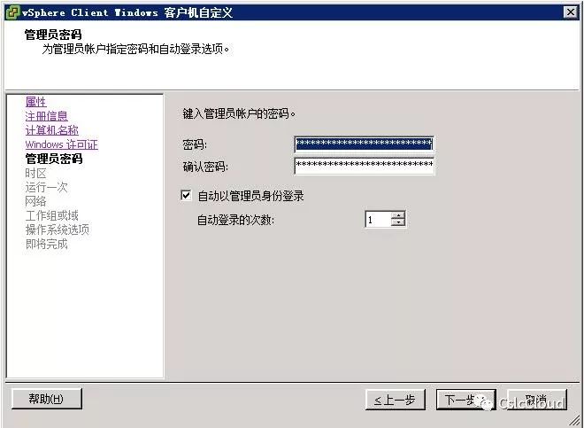Click the 帮助(H) button

click(47, 399)
